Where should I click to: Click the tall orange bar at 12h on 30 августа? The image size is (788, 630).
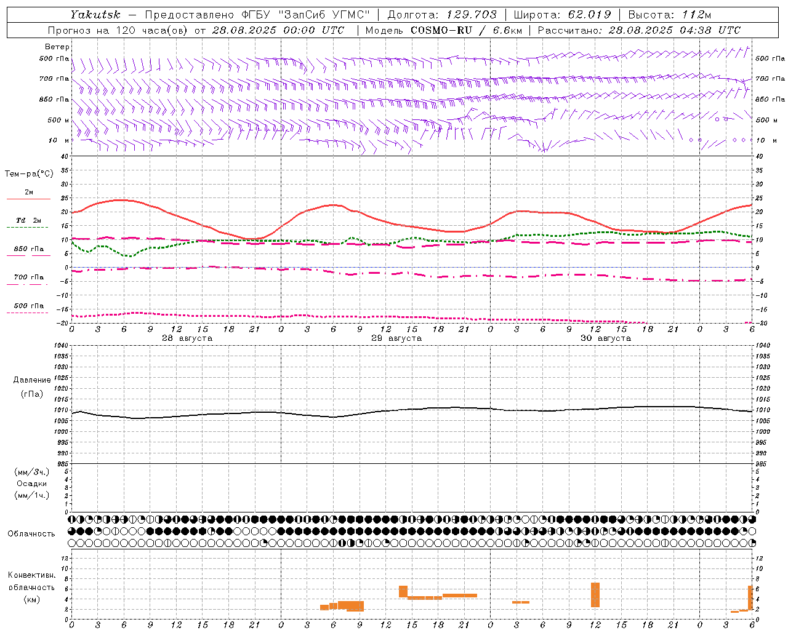click(595, 595)
